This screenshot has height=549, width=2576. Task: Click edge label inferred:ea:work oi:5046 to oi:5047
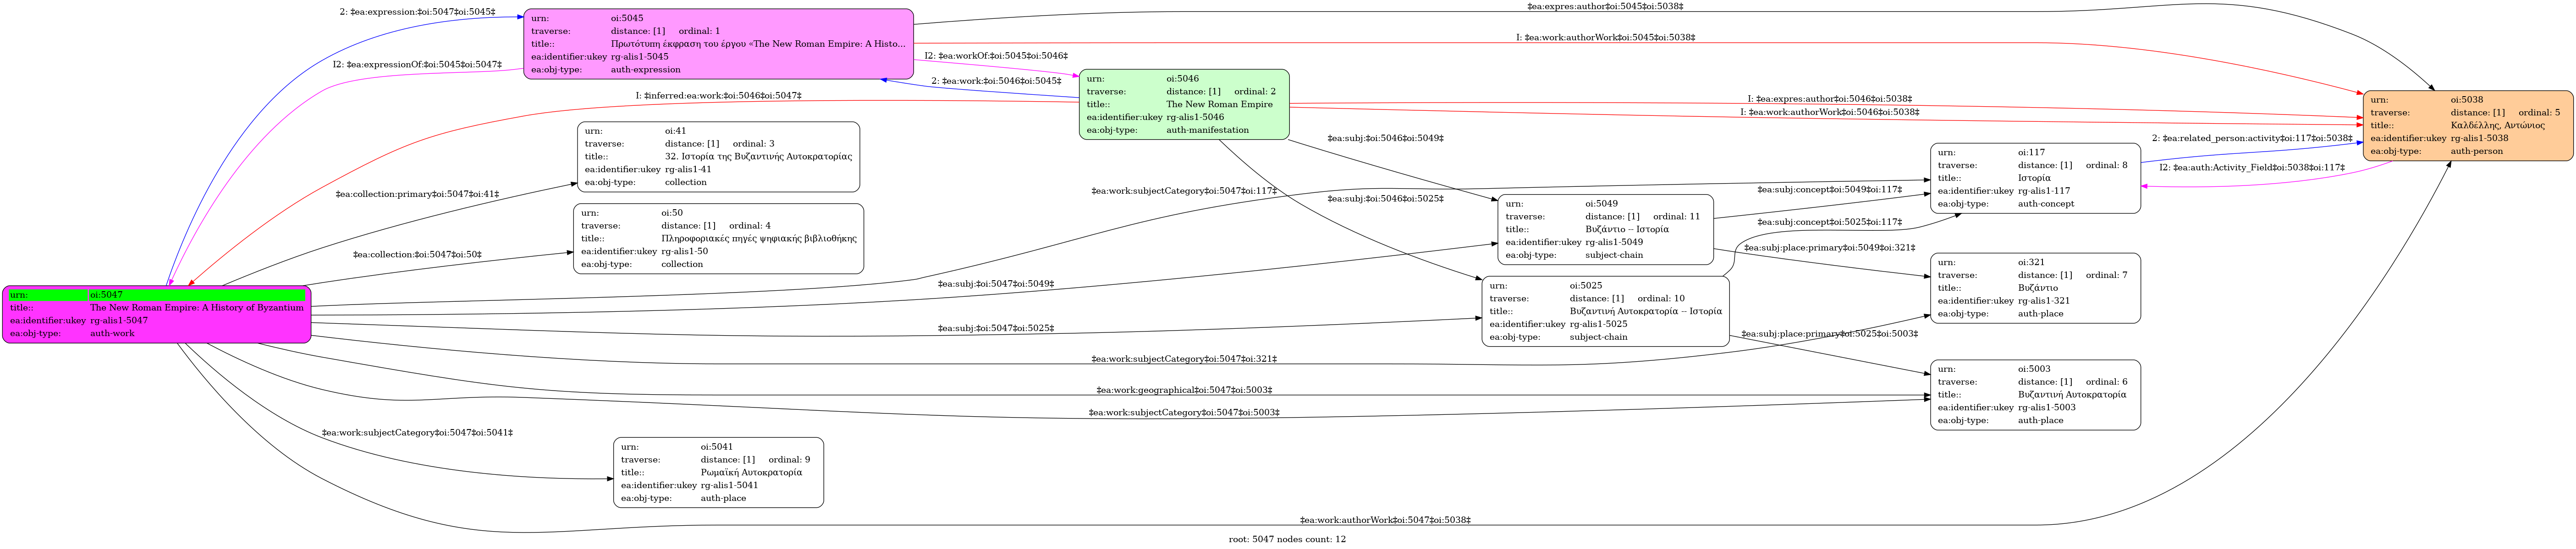(x=718, y=96)
